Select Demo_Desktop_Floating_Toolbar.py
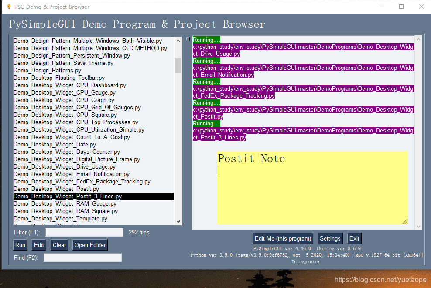The height and width of the screenshot is (288, 431). [x=94, y=78]
